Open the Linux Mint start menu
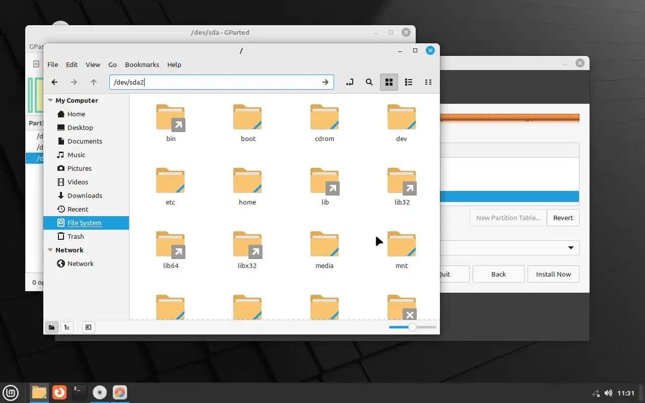The image size is (645, 403). [x=11, y=392]
